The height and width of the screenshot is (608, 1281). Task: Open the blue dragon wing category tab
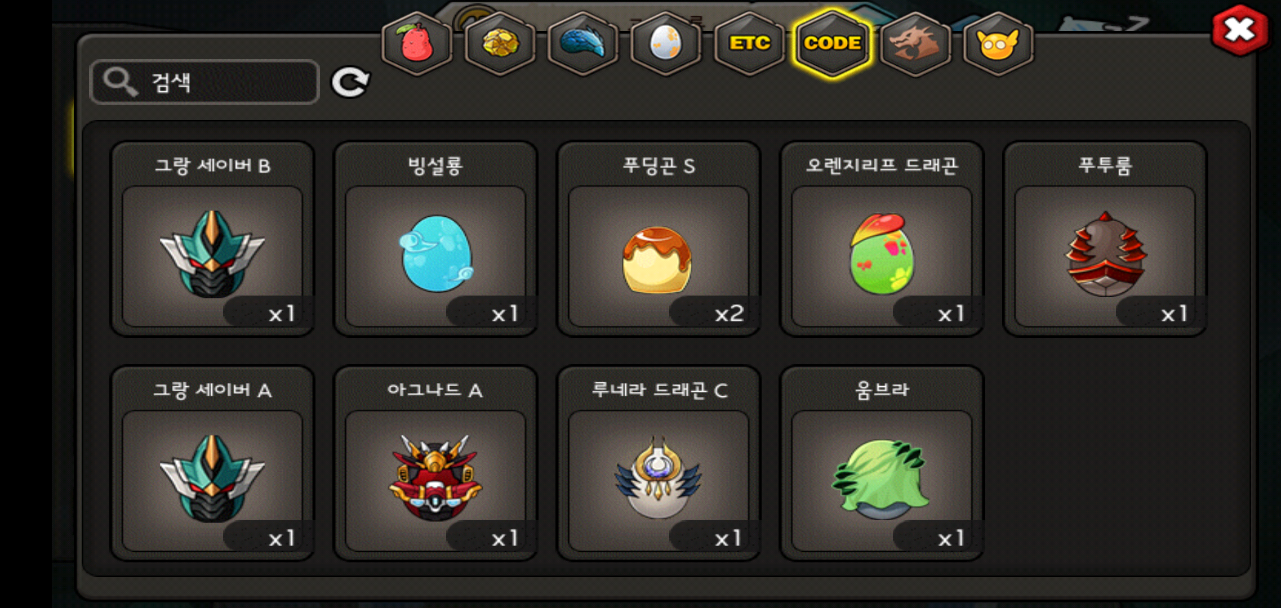point(582,43)
